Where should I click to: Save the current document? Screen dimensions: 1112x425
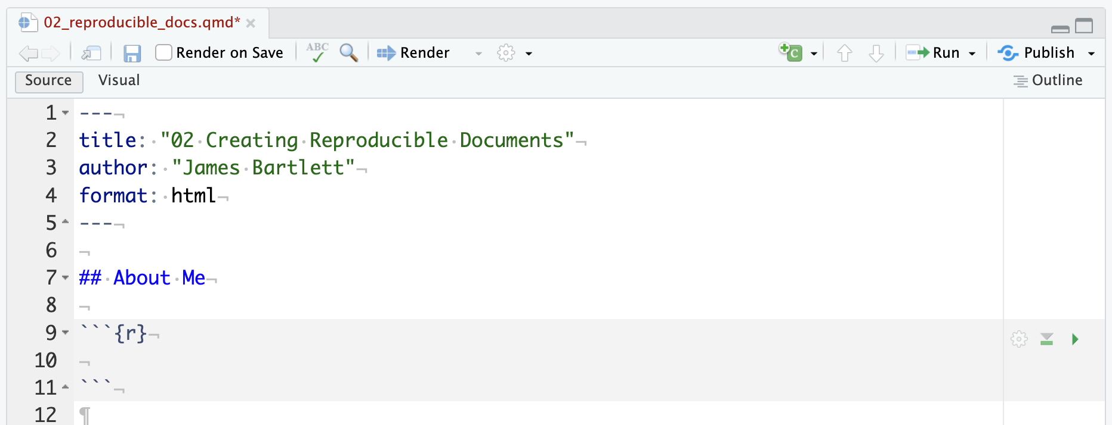(x=132, y=54)
